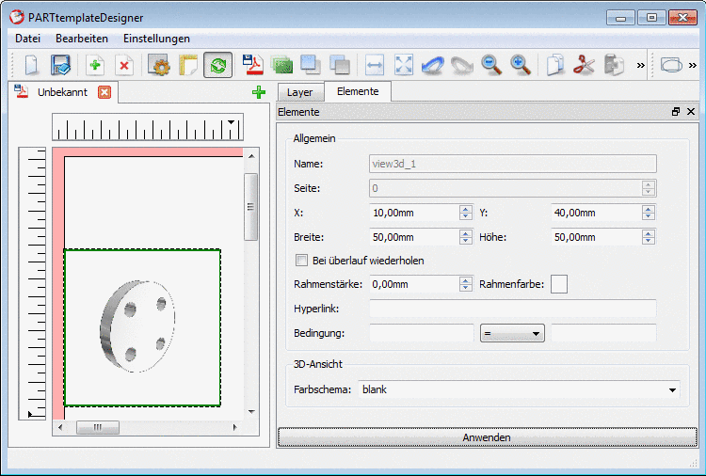Close the Elemente docked panel
The image size is (706, 476).
691,112
